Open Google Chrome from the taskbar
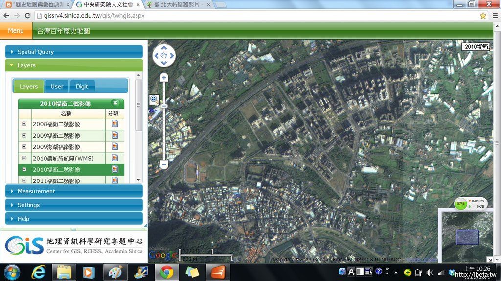The height and width of the screenshot is (281, 501). click(166, 272)
